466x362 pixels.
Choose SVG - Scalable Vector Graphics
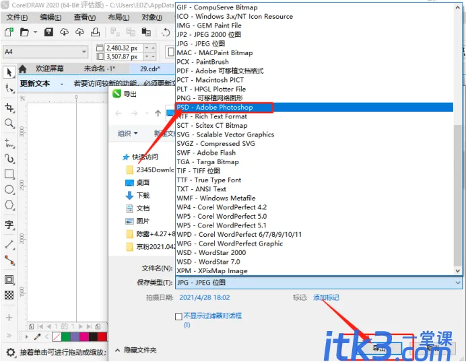tap(314, 135)
